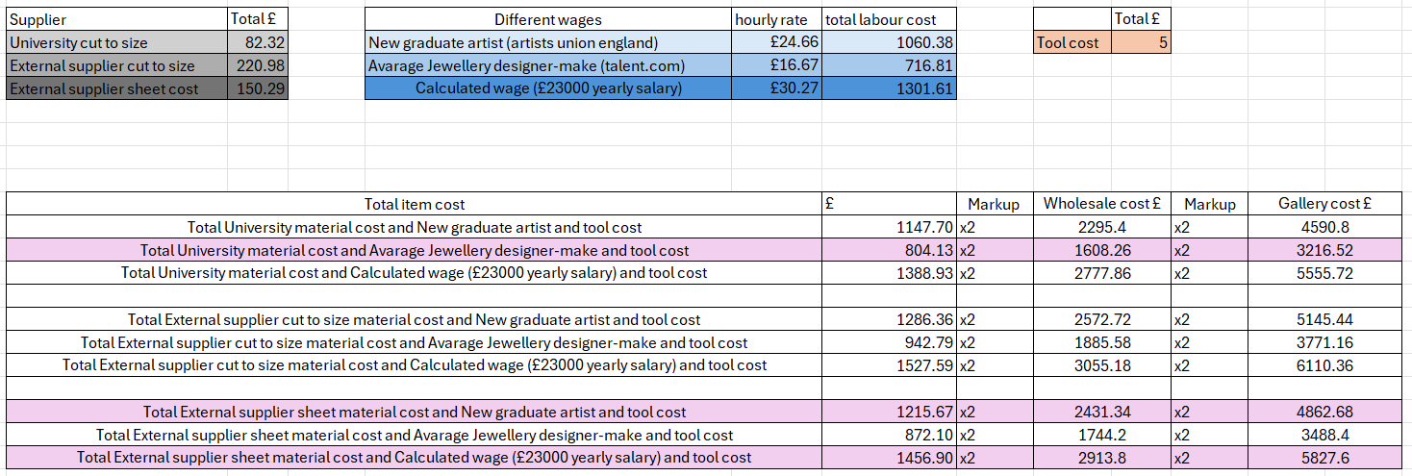Select the 1215.67 item cost cell
Image resolution: width=1412 pixels, height=476 pixels.
(x=890, y=412)
